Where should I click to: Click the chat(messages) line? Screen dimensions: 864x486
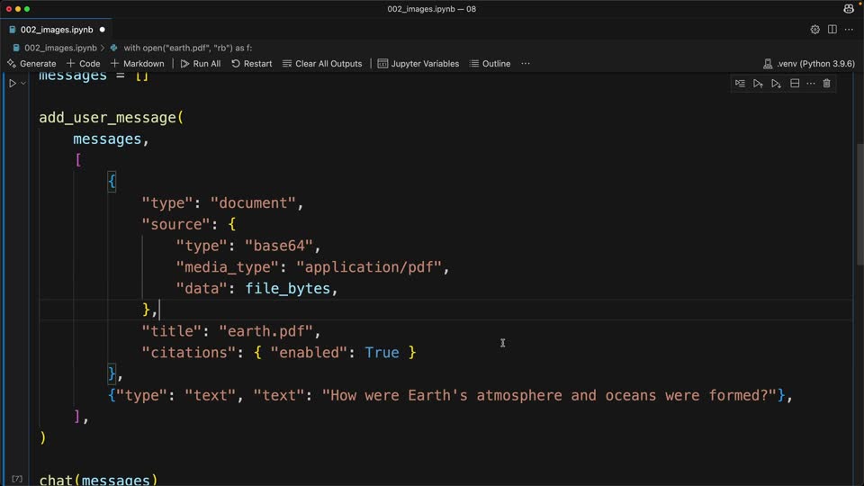click(98, 480)
